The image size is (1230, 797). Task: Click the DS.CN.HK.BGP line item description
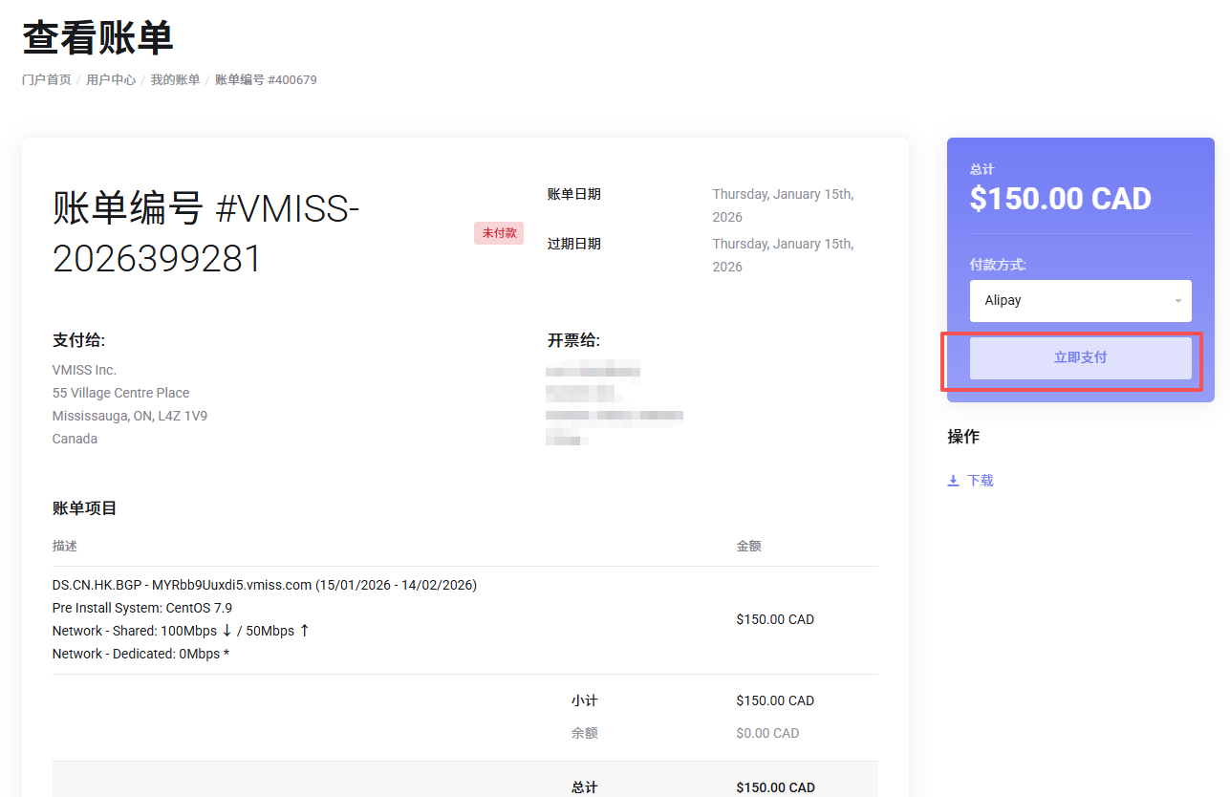pyautogui.click(x=265, y=585)
